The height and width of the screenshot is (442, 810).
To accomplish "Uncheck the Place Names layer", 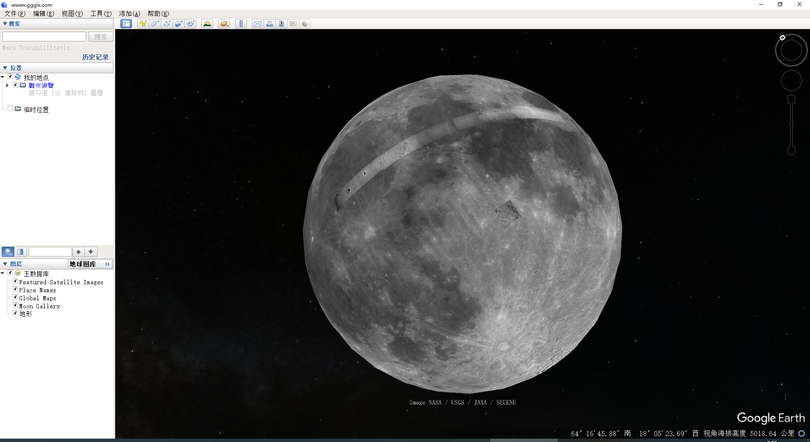I will pos(16,289).
